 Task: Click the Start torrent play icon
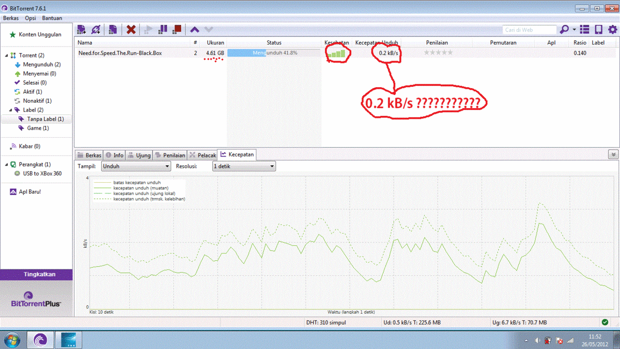[148, 30]
